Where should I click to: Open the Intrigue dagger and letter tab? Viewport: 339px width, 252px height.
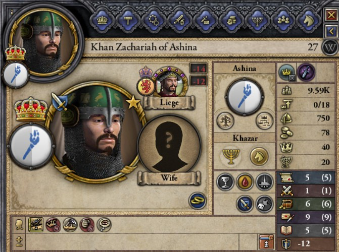206,21
